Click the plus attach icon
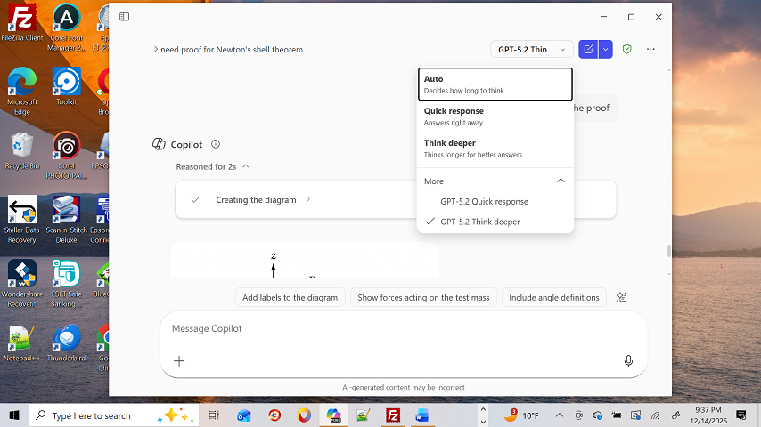 point(179,360)
